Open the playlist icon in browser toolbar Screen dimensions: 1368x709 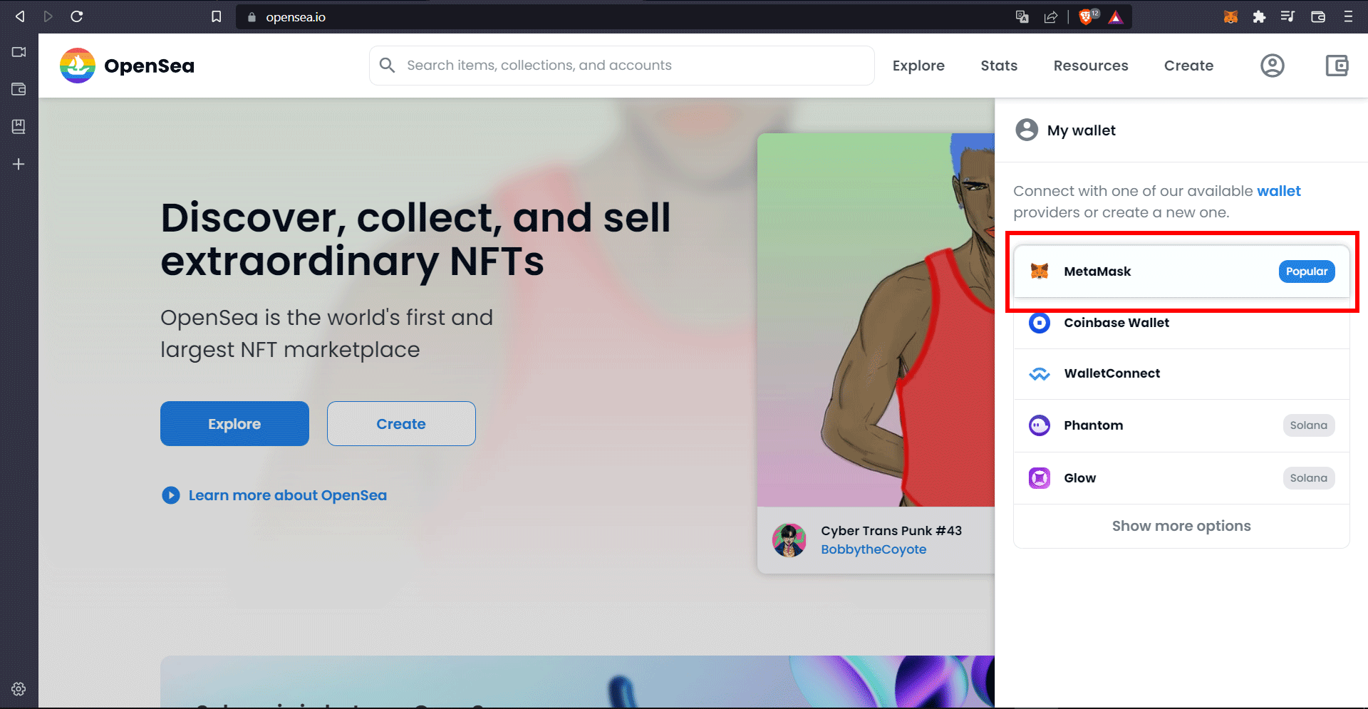[x=1287, y=16]
